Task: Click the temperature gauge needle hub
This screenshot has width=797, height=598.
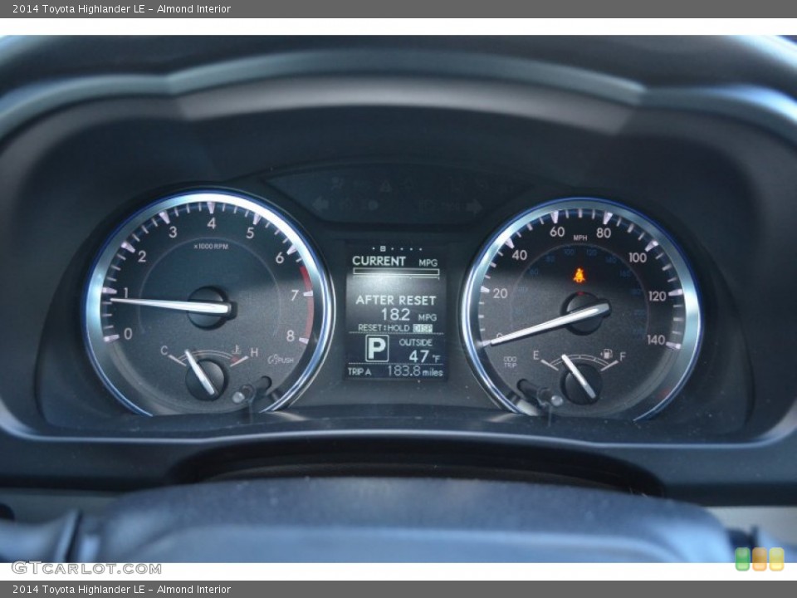Action: click(x=205, y=379)
